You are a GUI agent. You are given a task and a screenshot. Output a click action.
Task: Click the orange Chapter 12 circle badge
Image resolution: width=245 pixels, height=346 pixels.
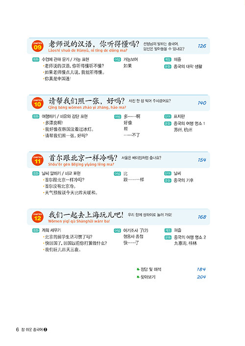pos(38,217)
